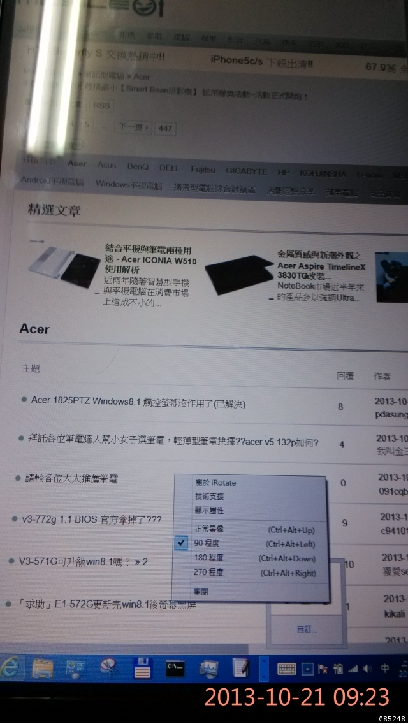
Task: Choose 技術支援 in the iRotate menu
Action: pyautogui.click(x=209, y=496)
